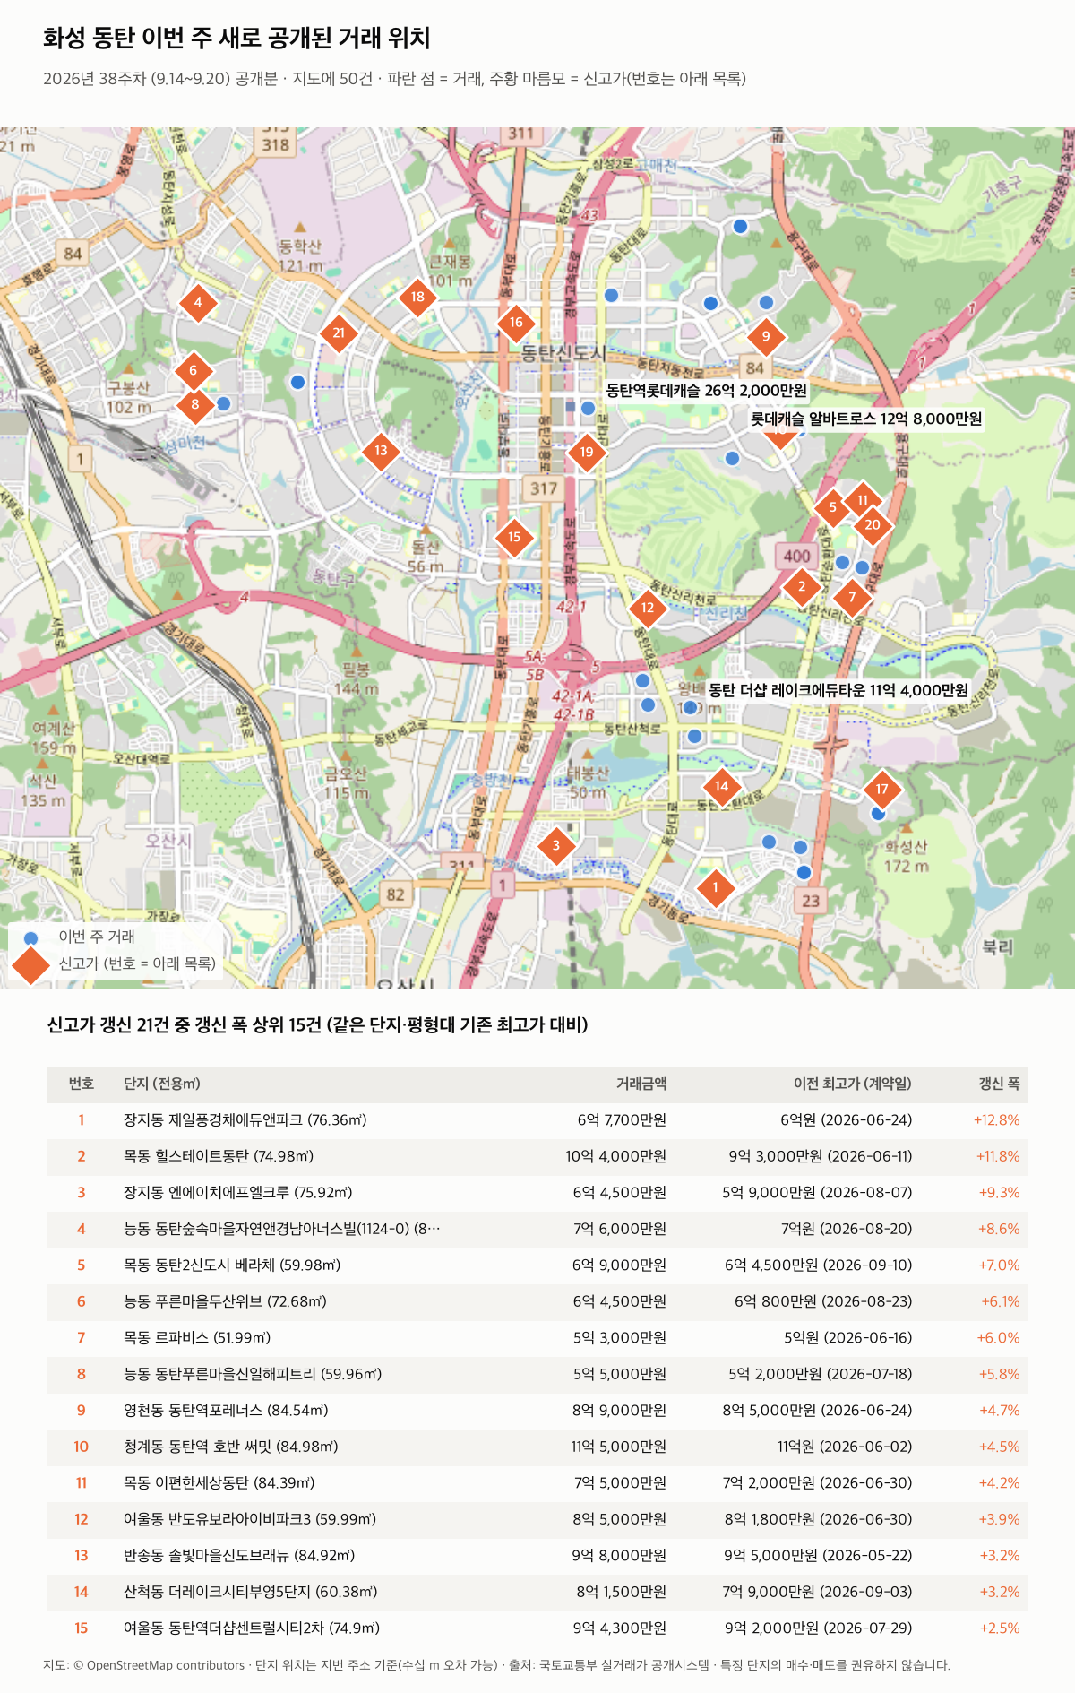Click the title 화성 동탄 이번 주 새로 공개된 거래 위치
The width and height of the screenshot is (1075, 1693).
236,38
